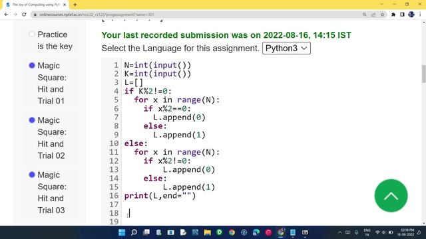Click the address bar URL field
Image resolution: width=426 pixels, height=239 pixels.
coord(196,15)
